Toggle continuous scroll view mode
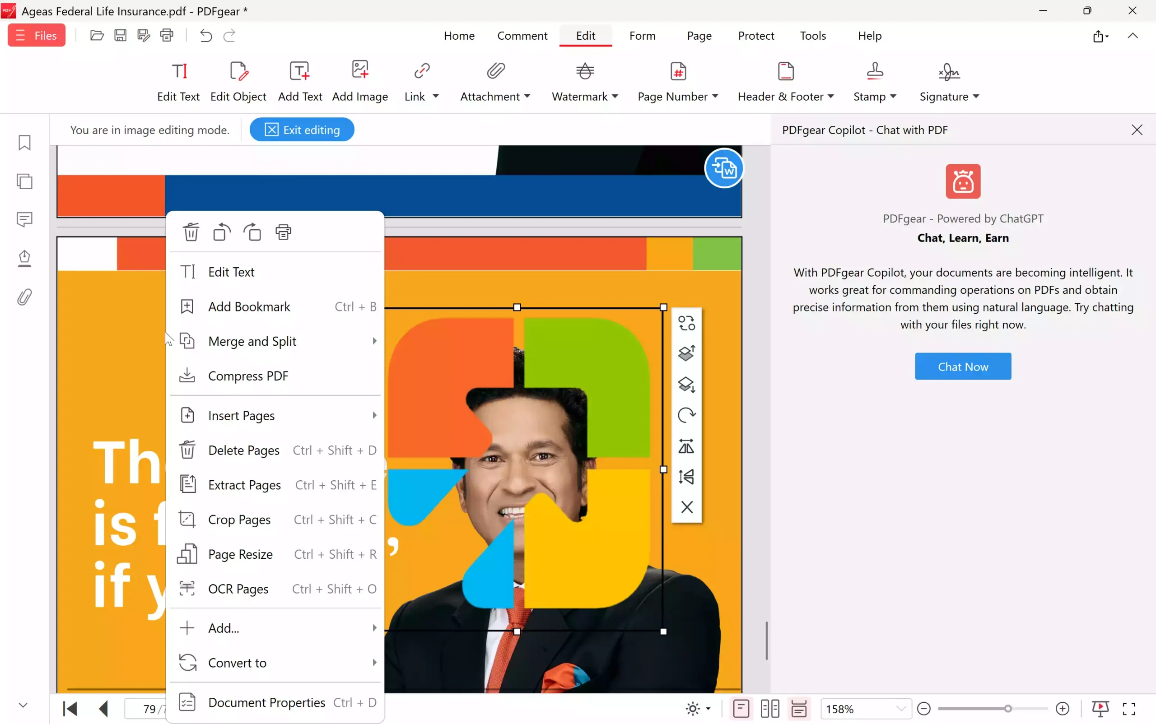The height and width of the screenshot is (724, 1156). coord(799,709)
